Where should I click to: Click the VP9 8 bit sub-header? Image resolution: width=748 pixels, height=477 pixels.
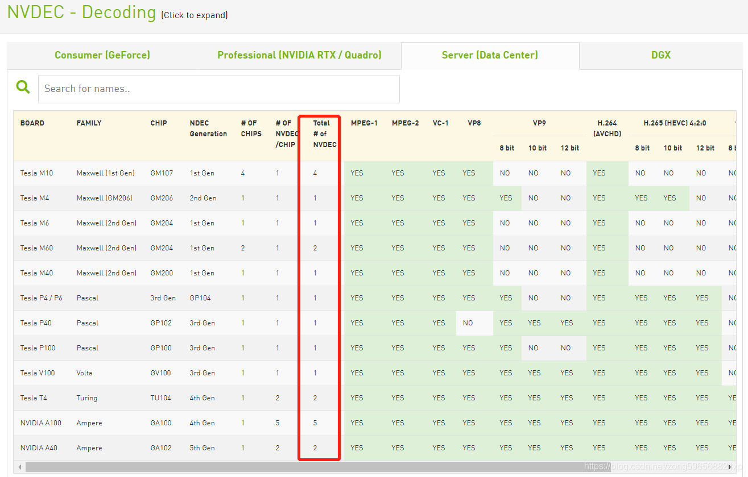pyautogui.click(x=507, y=148)
